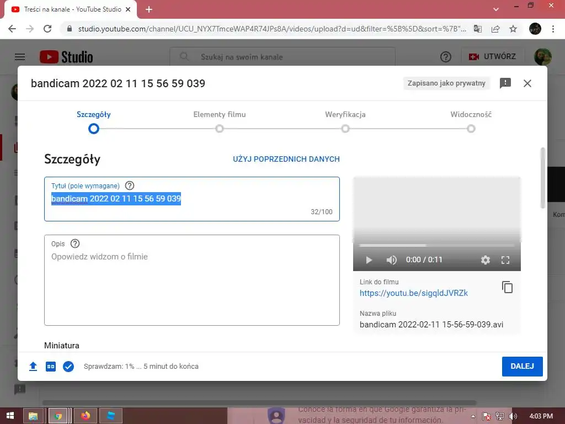Image resolution: width=565 pixels, height=424 pixels.
Task: Click the Opis description text area
Action: pos(191,280)
